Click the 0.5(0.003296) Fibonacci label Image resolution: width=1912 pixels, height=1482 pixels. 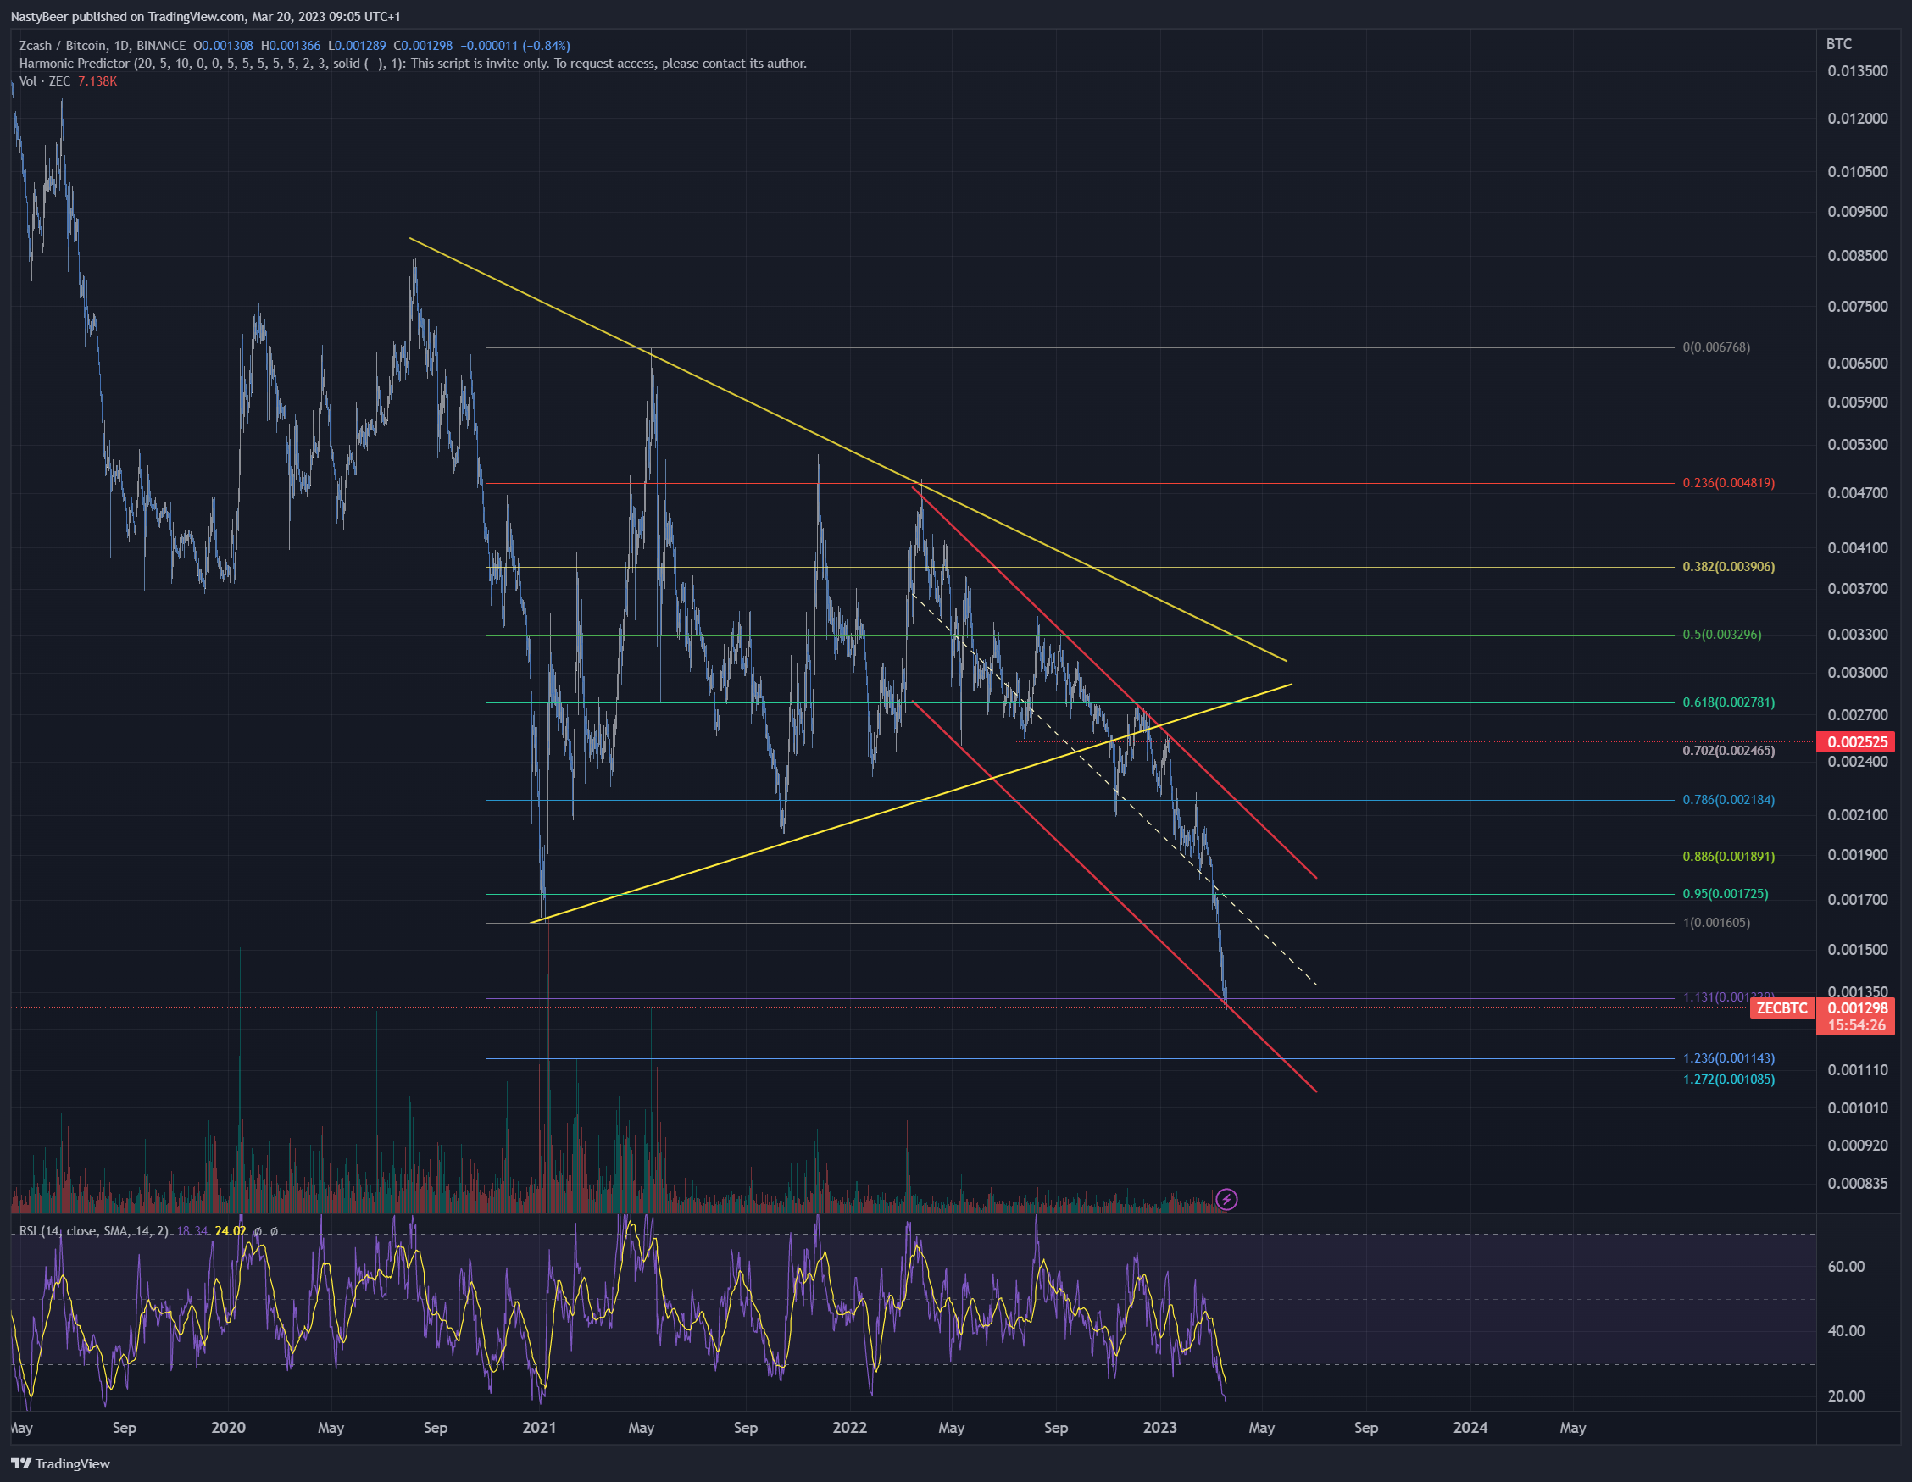pos(1722,635)
